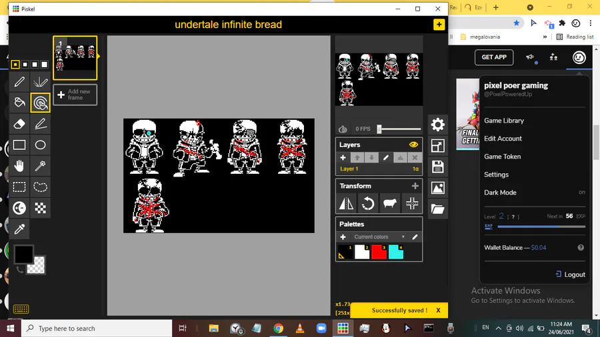Viewport: 600px width, 337px height.
Task: Select the Color picker eyedropper tool
Action: [x=19, y=229]
